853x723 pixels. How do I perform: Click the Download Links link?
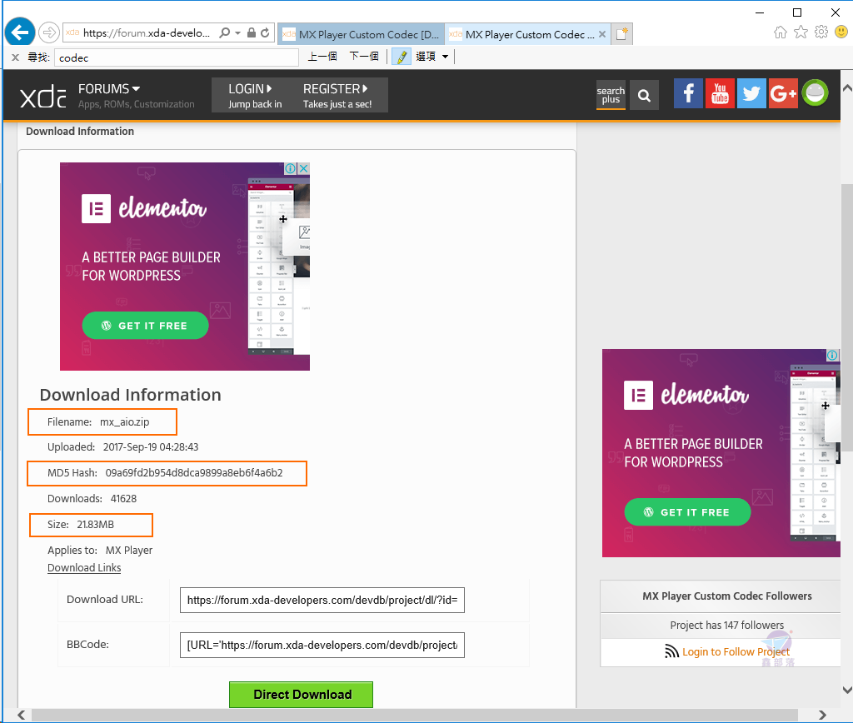pos(84,567)
